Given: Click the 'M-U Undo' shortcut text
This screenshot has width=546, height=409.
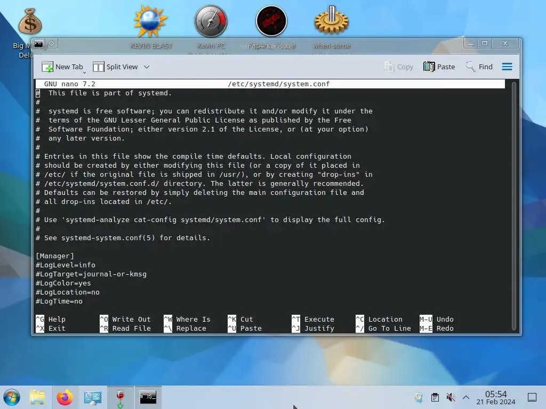Looking at the screenshot, I should click(x=437, y=320).
